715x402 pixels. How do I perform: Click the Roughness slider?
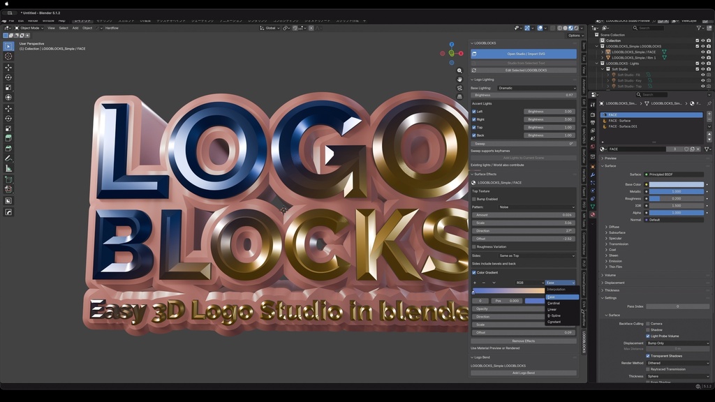pyautogui.click(x=676, y=199)
